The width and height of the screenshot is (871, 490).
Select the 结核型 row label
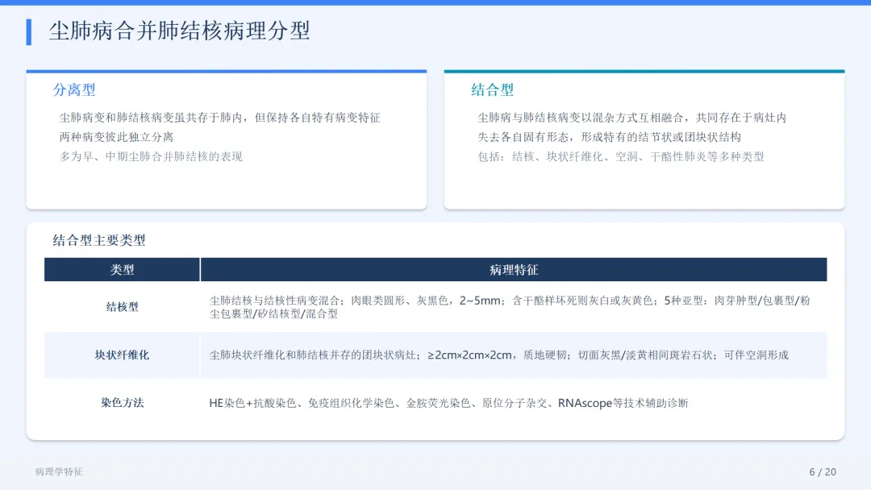123,307
